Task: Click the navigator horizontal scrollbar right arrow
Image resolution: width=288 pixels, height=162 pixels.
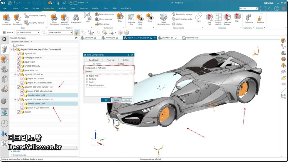Action: click(77, 147)
